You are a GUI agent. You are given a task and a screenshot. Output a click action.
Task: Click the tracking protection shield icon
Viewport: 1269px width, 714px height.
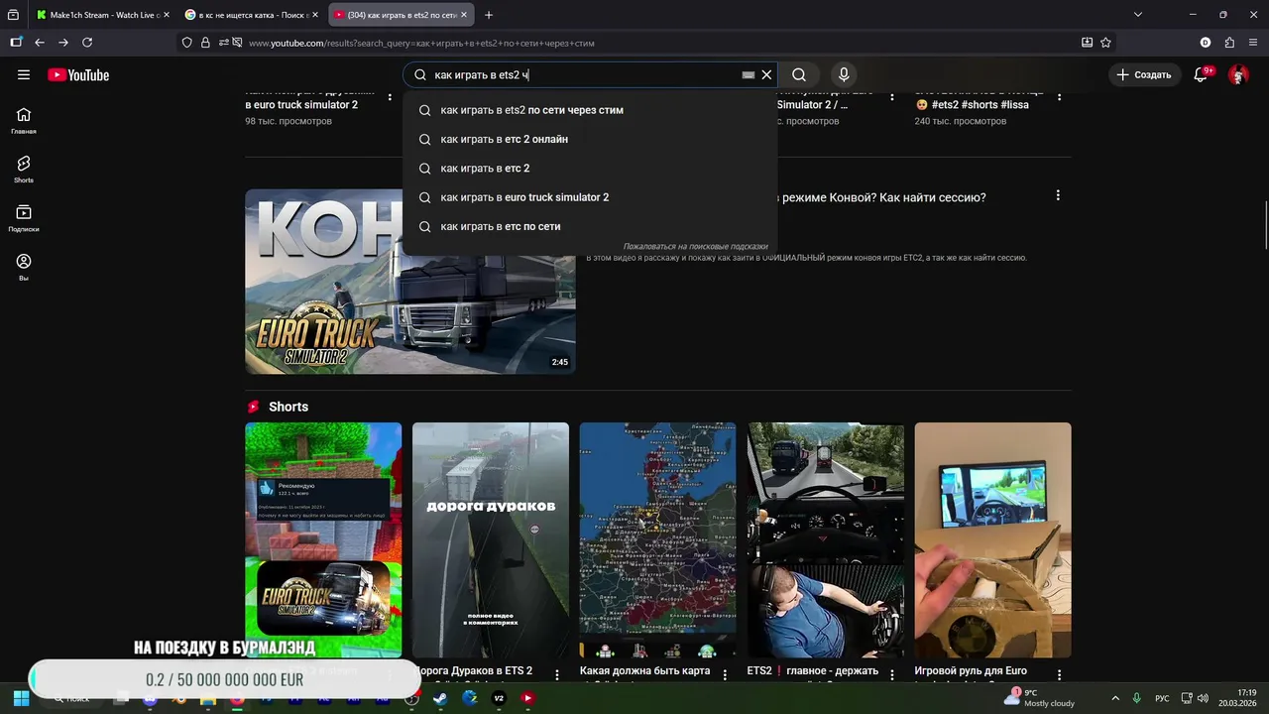[x=186, y=43]
